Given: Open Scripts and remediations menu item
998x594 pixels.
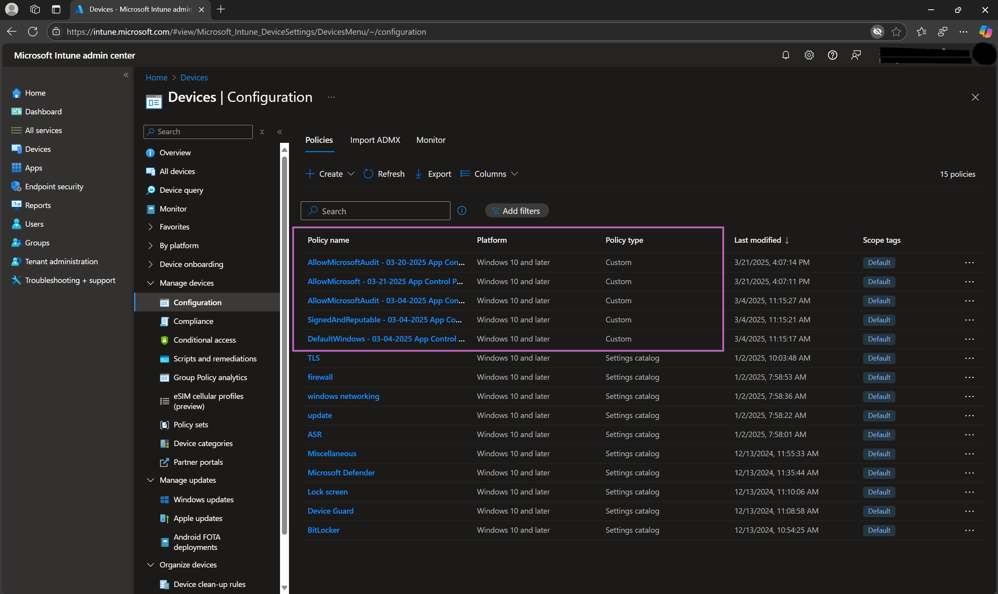Looking at the screenshot, I should pos(215,359).
